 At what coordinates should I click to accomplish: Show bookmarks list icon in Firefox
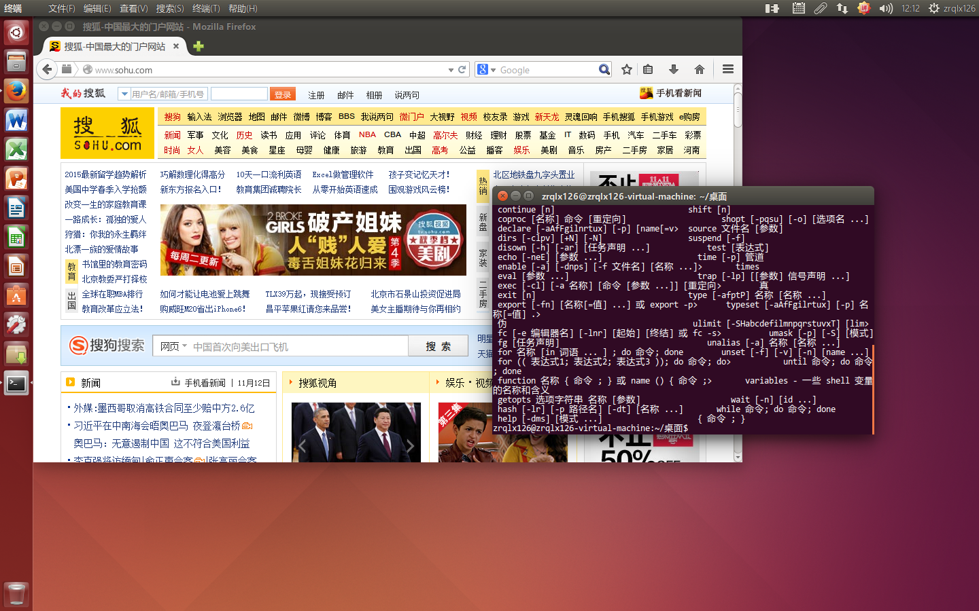coord(648,69)
